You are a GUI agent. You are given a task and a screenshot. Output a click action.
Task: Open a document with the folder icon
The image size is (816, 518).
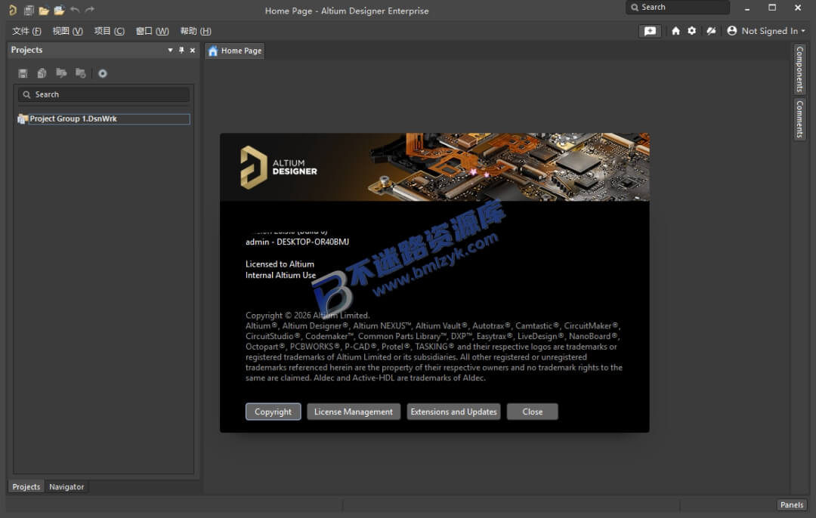coord(44,10)
